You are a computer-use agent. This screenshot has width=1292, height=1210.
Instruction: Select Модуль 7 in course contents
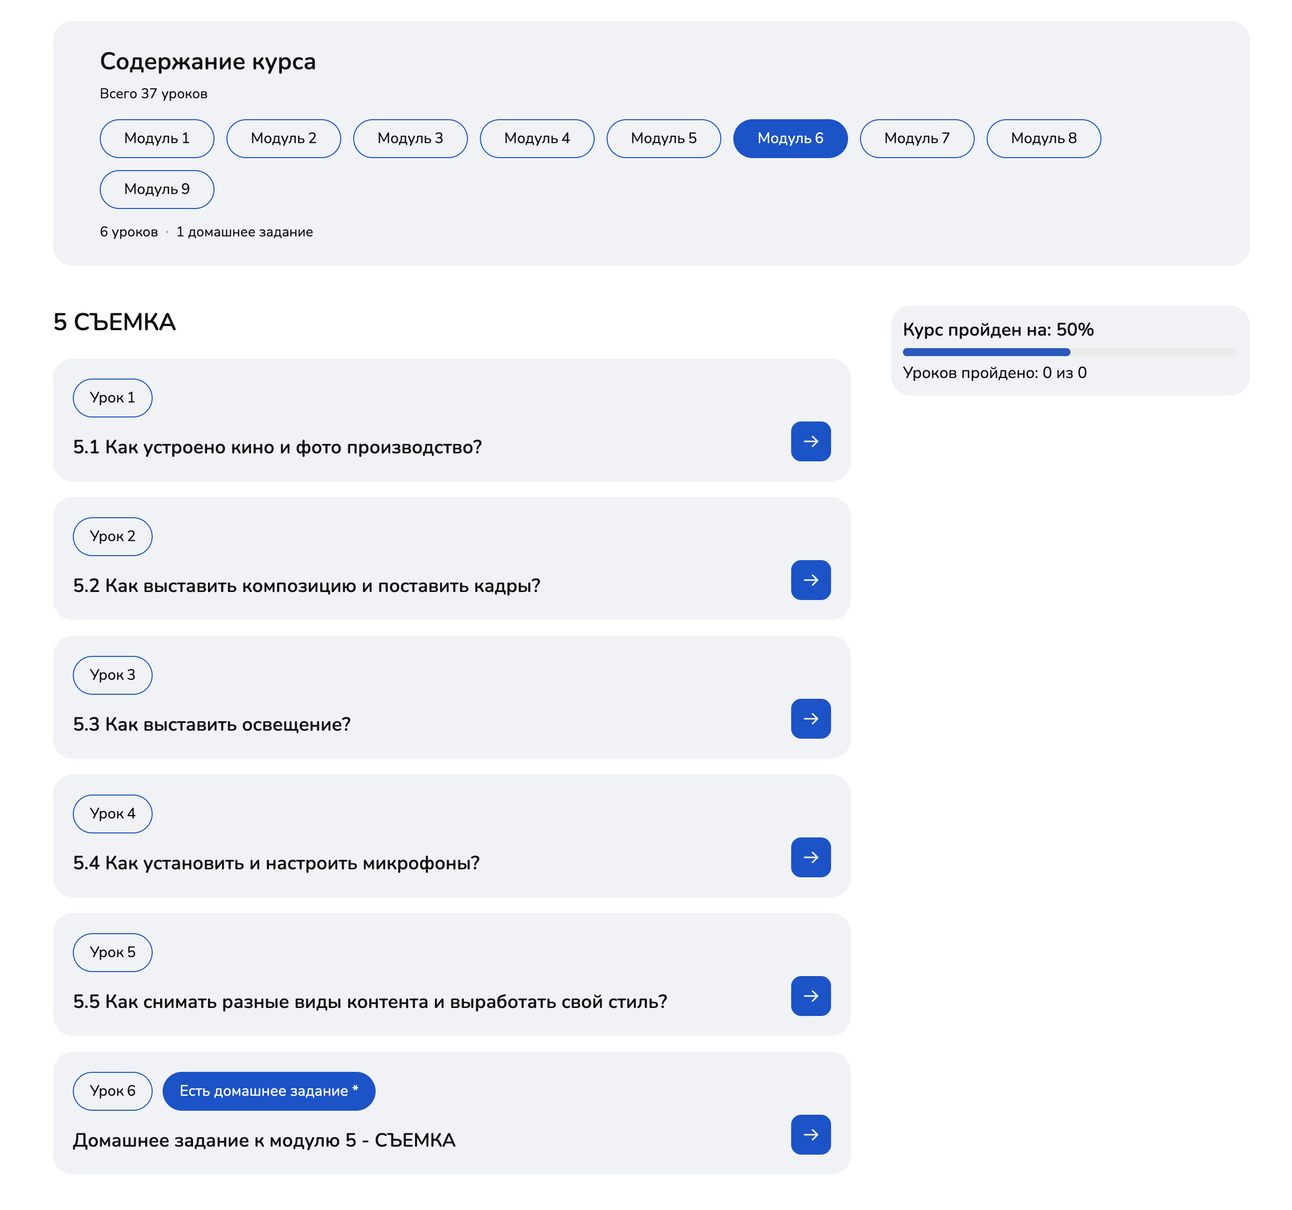coord(916,139)
